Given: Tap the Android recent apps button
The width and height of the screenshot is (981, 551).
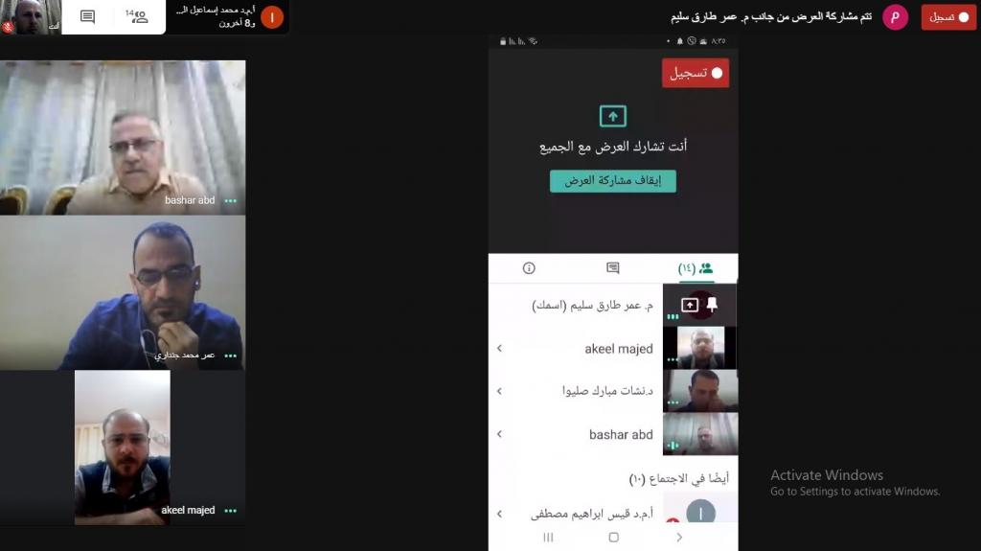Looking at the screenshot, I should 548,538.
